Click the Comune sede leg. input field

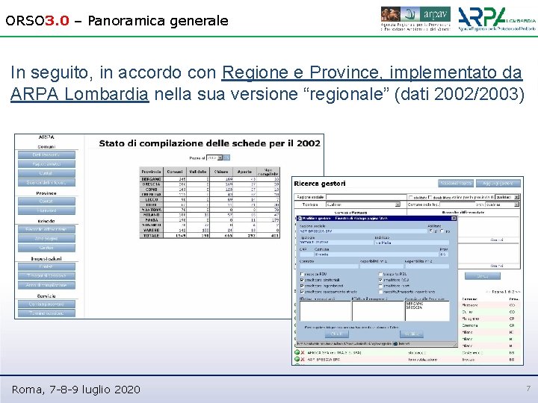tap(457, 204)
